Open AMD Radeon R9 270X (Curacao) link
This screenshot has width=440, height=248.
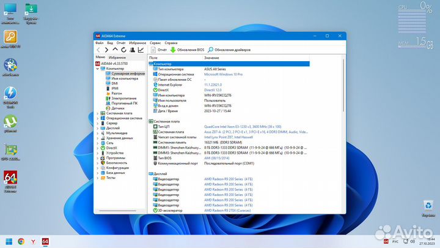(x=227, y=211)
